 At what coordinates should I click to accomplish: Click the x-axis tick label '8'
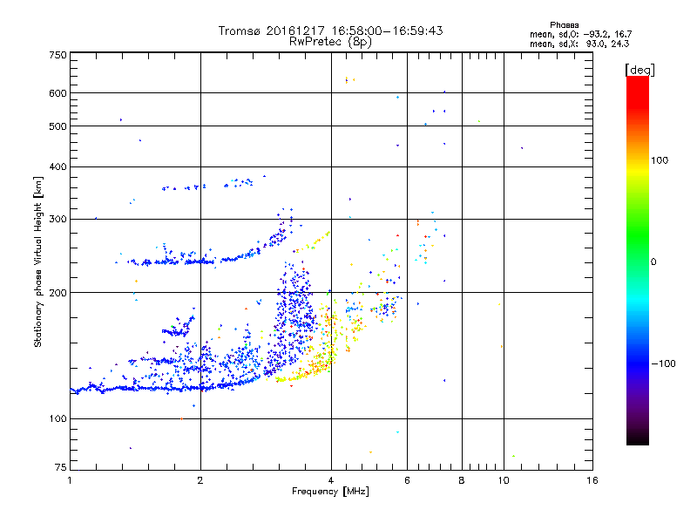coord(462,480)
